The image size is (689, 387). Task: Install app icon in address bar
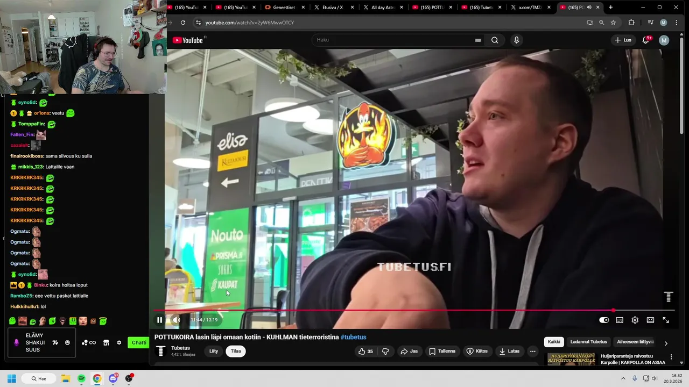tap(590, 23)
